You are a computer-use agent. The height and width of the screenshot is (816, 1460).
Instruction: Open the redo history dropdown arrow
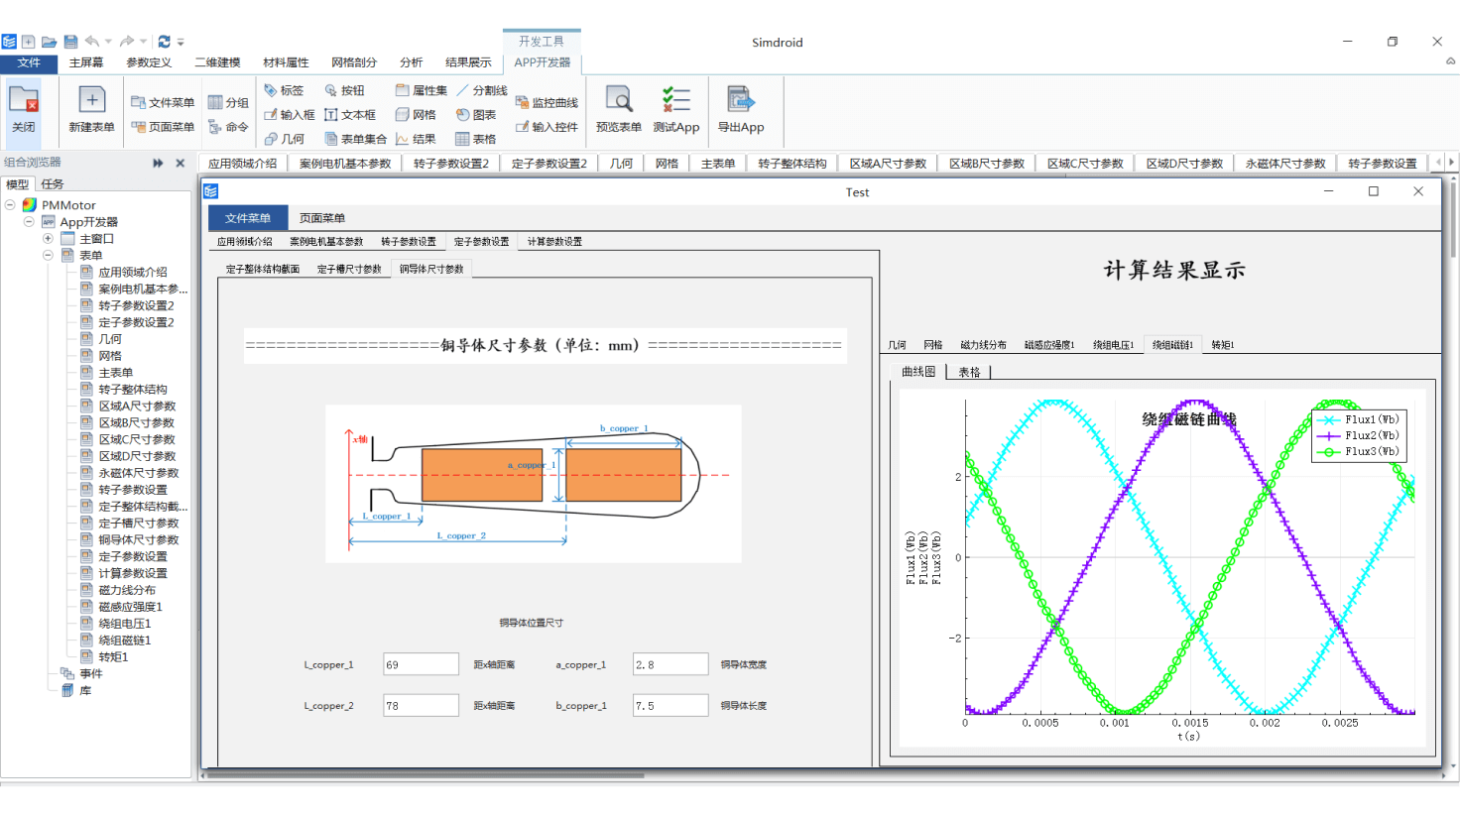[x=144, y=42]
